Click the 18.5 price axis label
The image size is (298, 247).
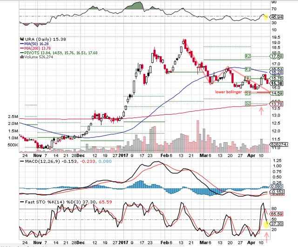click(x=276, y=48)
